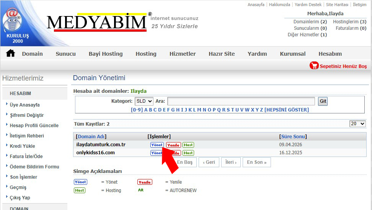
Task: Click Çıkış Yap sidebar link
Action: point(20,198)
